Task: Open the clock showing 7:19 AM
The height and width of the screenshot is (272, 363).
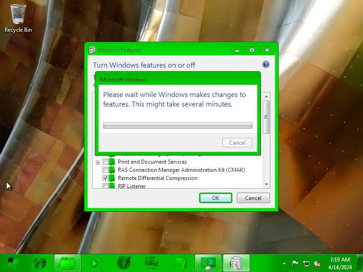Action: 340,263
